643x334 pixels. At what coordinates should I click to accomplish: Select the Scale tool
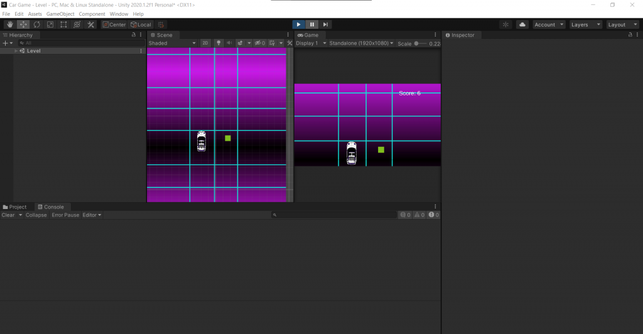[50, 24]
